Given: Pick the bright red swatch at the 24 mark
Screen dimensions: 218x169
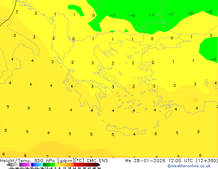Looking at the screenshot, I should [75, 165].
